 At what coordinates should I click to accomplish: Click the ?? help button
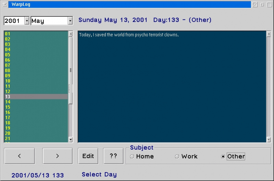[x=113, y=156]
